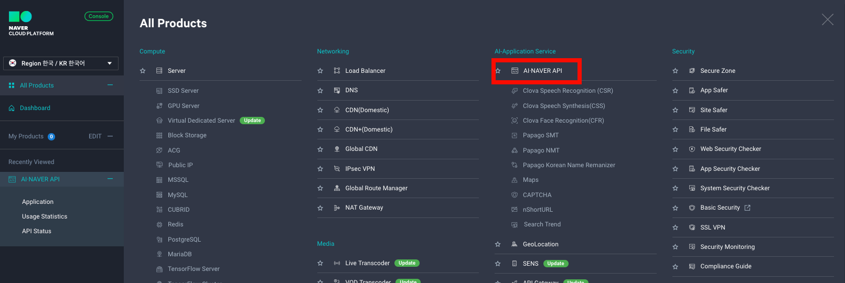
Task: Click the Console badge
Action: pos(99,16)
